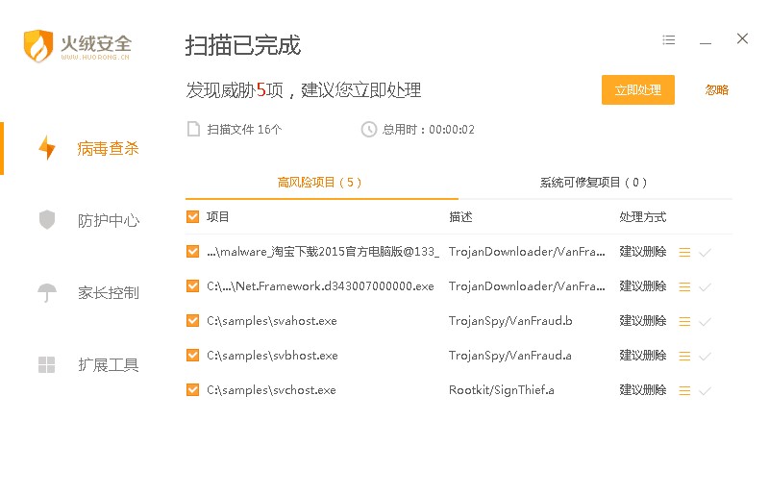Click the 立即处理 button
The height and width of the screenshot is (495, 769).
pos(638,90)
